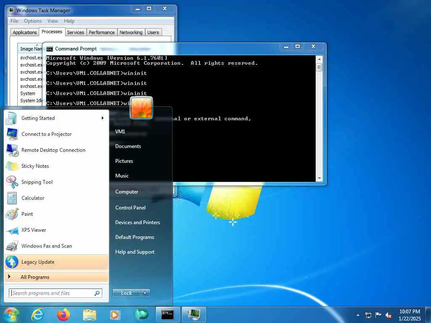The image size is (431, 323).
Task: Switch to Task Manager taskbar button
Action: tap(194, 315)
